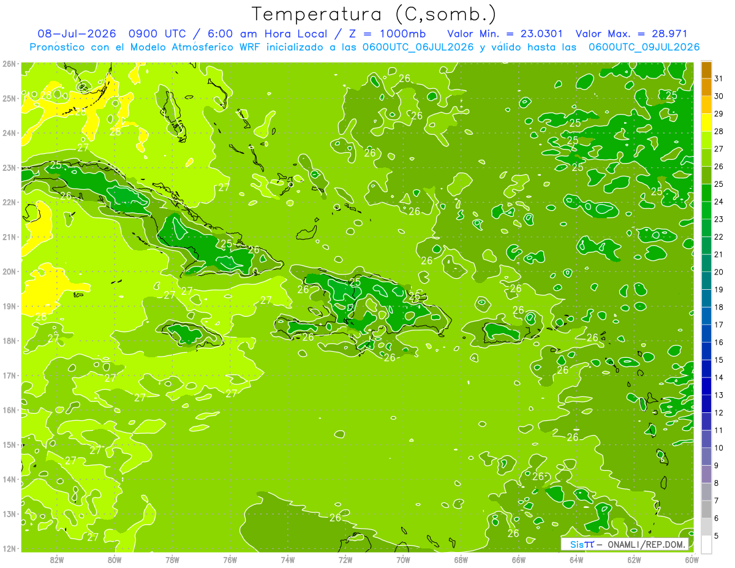Image resolution: width=735 pixels, height=568 pixels.
Task: Click the "10" color bar label
Action: coord(719,447)
